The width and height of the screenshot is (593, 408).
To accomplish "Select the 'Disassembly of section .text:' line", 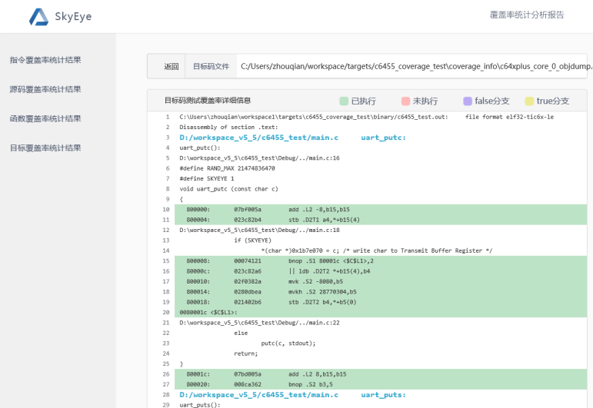I will [x=228, y=128].
